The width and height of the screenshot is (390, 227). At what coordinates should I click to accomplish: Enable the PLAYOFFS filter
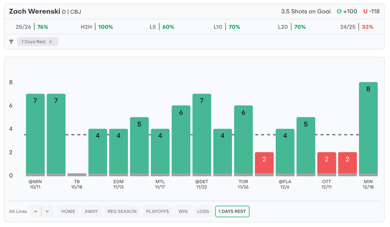(x=157, y=211)
